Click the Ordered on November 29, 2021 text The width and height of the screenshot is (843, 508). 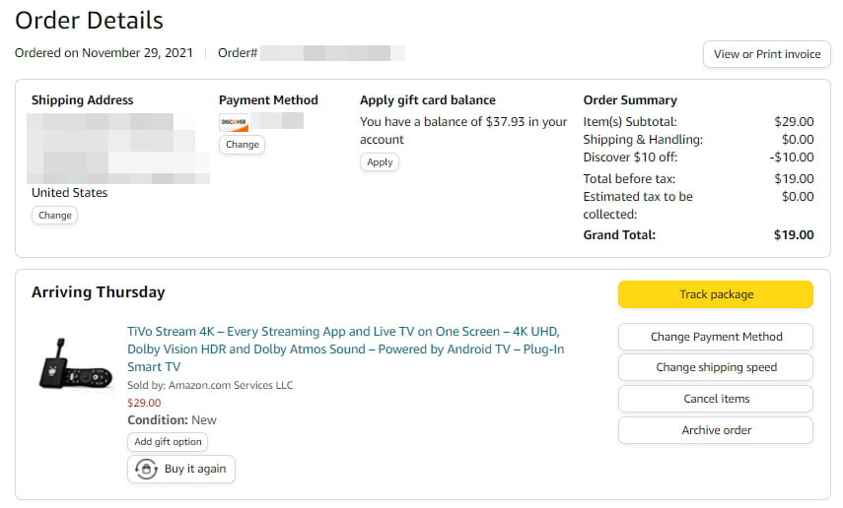(104, 53)
